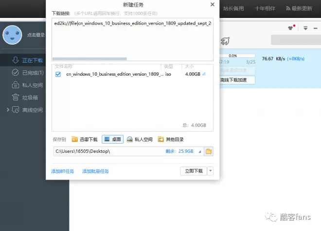Viewport: 321px width, 231px height.
Task: Click the download-arrow icon beside 正在下载
Action: (16, 60)
